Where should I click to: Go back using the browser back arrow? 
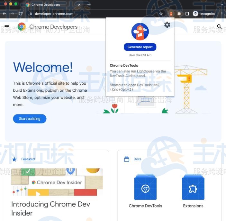point(5,14)
